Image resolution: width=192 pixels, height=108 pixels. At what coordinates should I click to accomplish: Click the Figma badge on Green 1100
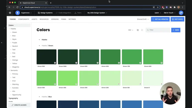pyautogui.click(x=55, y=63)
